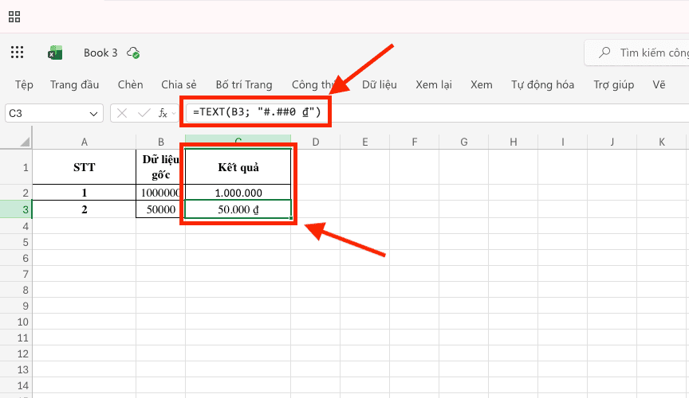Open the Xem lại tab
This screenshot has width=689, height=398.
434,84
